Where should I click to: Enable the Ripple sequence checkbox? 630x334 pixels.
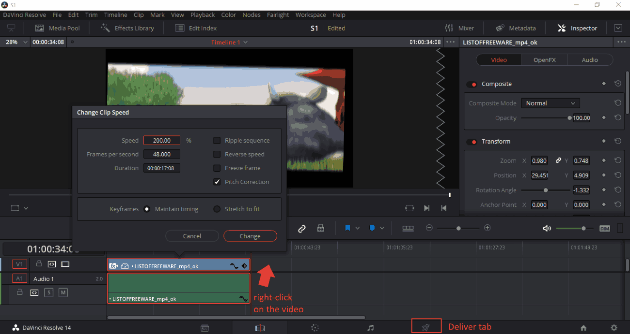coord(217,140)
